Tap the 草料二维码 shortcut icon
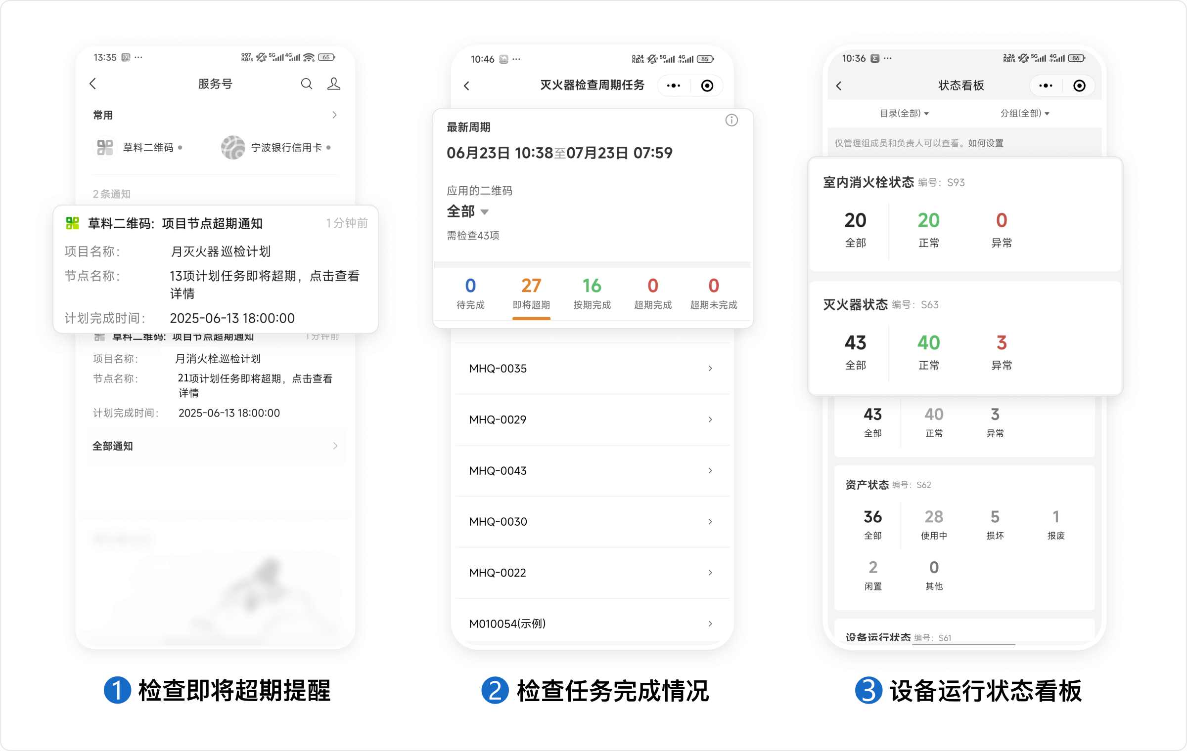The width and height of the screenshot is (1187, 751). tap(105, 147)
